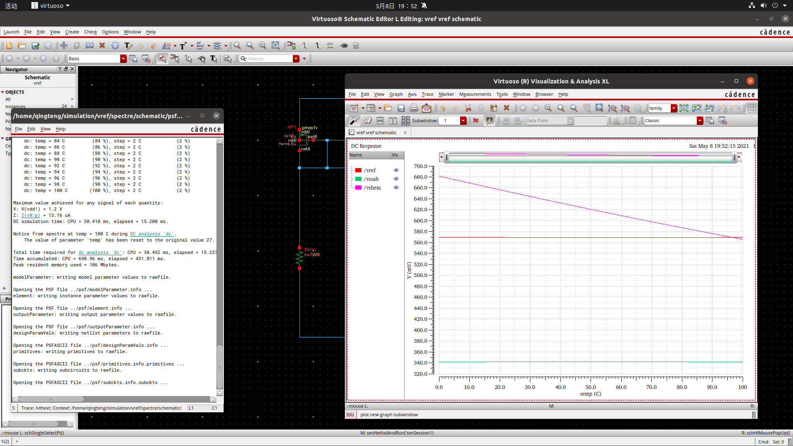Open the family plot style dropdown

pyautogui.click(x=674, y=108)
